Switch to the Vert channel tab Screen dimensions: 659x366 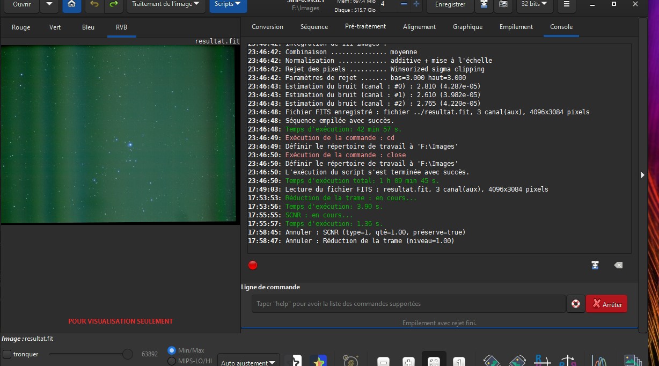coord(55,27)
